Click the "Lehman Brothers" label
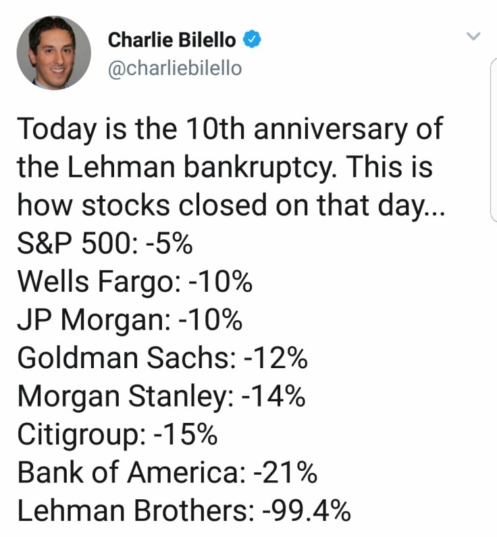497x537 pixels. 131,512
